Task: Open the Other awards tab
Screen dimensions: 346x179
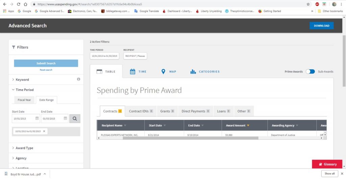Action: pos(244,111)
